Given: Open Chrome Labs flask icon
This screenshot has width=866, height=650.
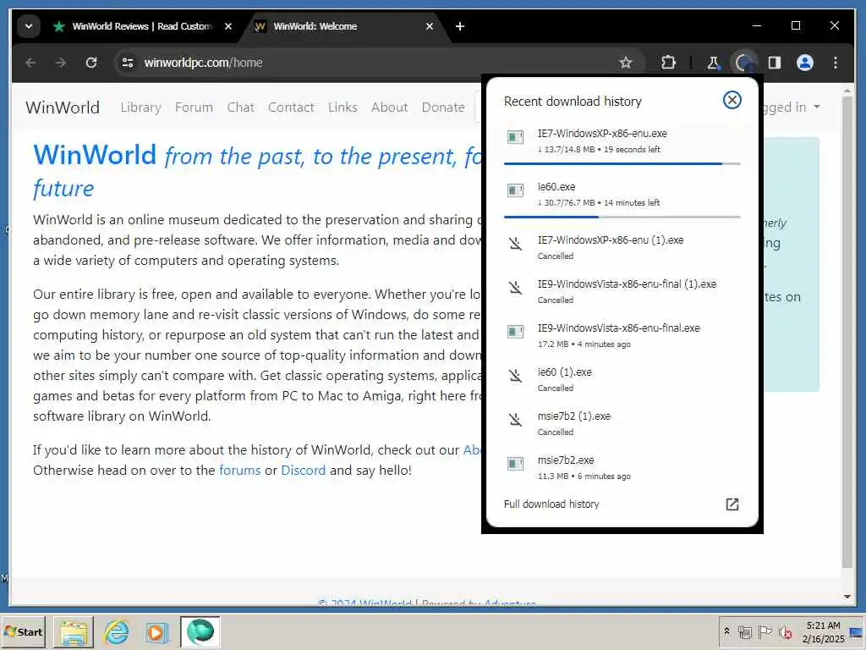Looking at the screenshot, I should click(713, 63).
